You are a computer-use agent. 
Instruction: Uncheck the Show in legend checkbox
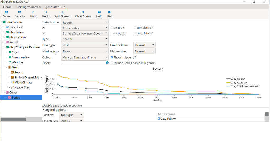pyautogui.click(x=112, y=57)
